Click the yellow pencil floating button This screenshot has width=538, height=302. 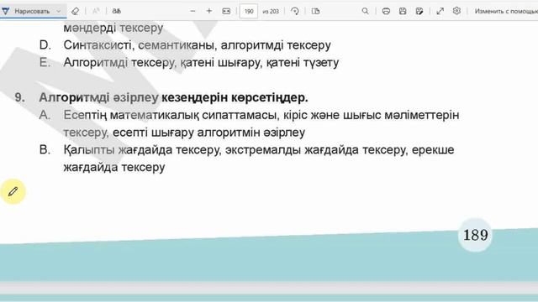(13, 191)
